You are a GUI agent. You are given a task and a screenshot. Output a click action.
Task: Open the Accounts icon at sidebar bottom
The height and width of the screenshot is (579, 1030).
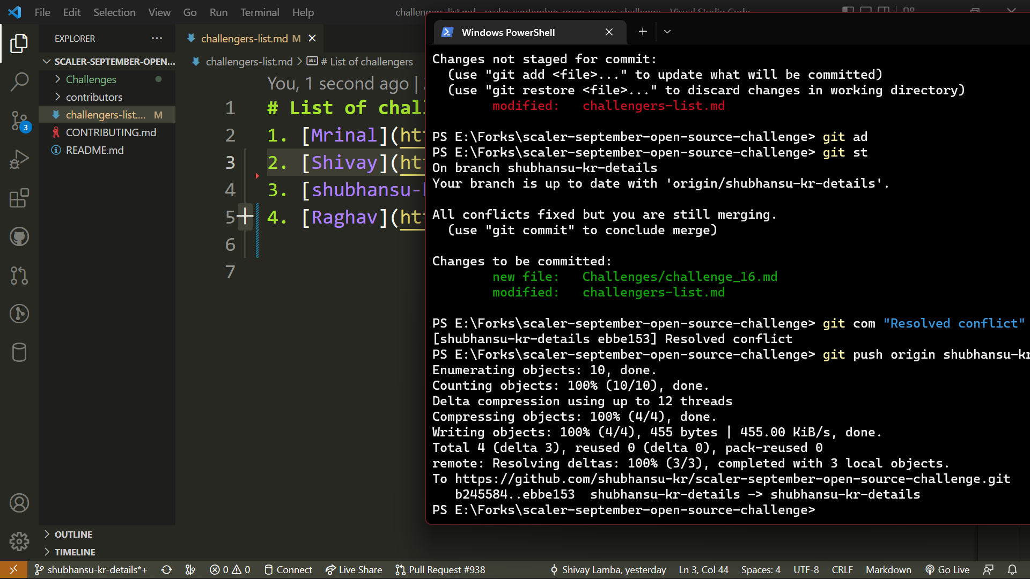point(20,502)
